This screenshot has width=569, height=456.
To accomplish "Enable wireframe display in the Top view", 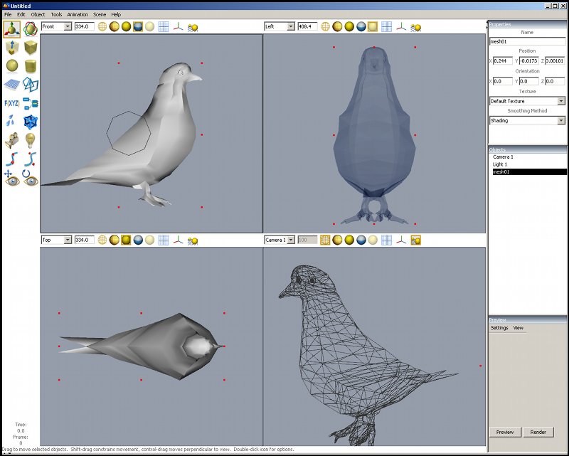I will pyautogui.click(x=102, y=240).
